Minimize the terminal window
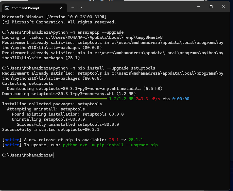This screenshot has width=233, height=191. click(x=199, y=7)
